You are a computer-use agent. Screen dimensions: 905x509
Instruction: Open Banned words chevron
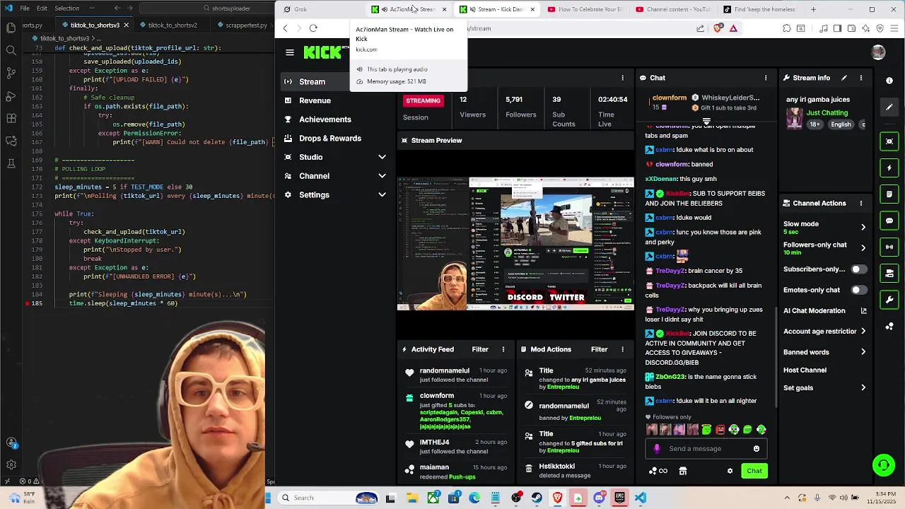[863, 352]
